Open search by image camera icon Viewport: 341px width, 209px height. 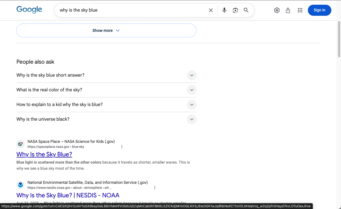tap(235, 10)
